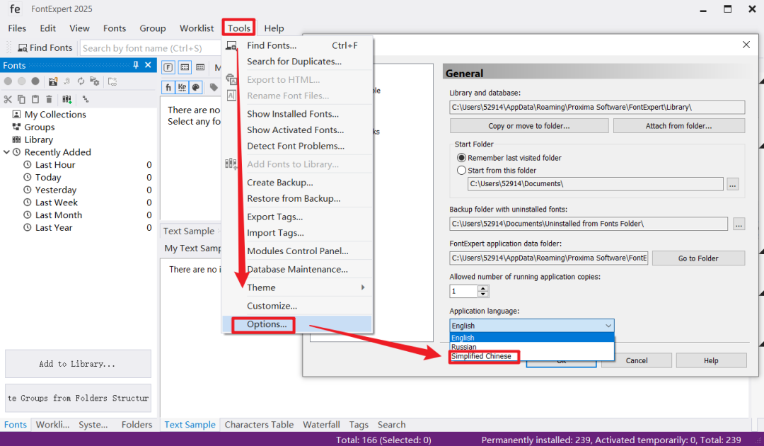
Task: Choose Options... in the Tools menu
Action: point(297,324)
